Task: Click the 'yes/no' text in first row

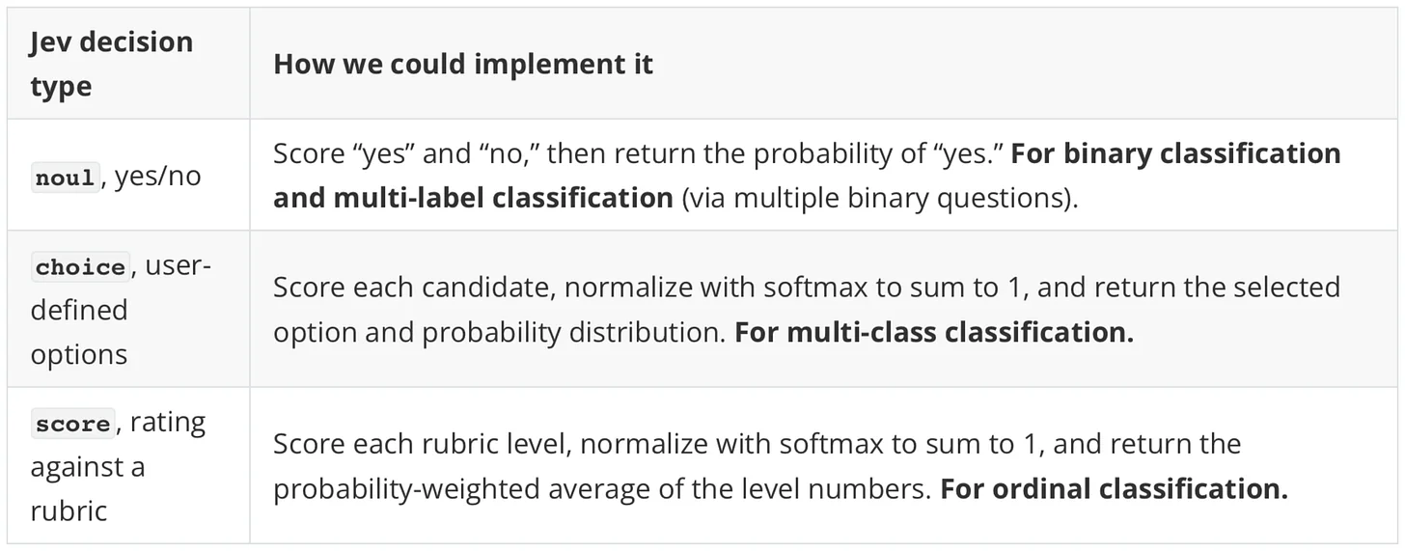Action: coord(157,177)
